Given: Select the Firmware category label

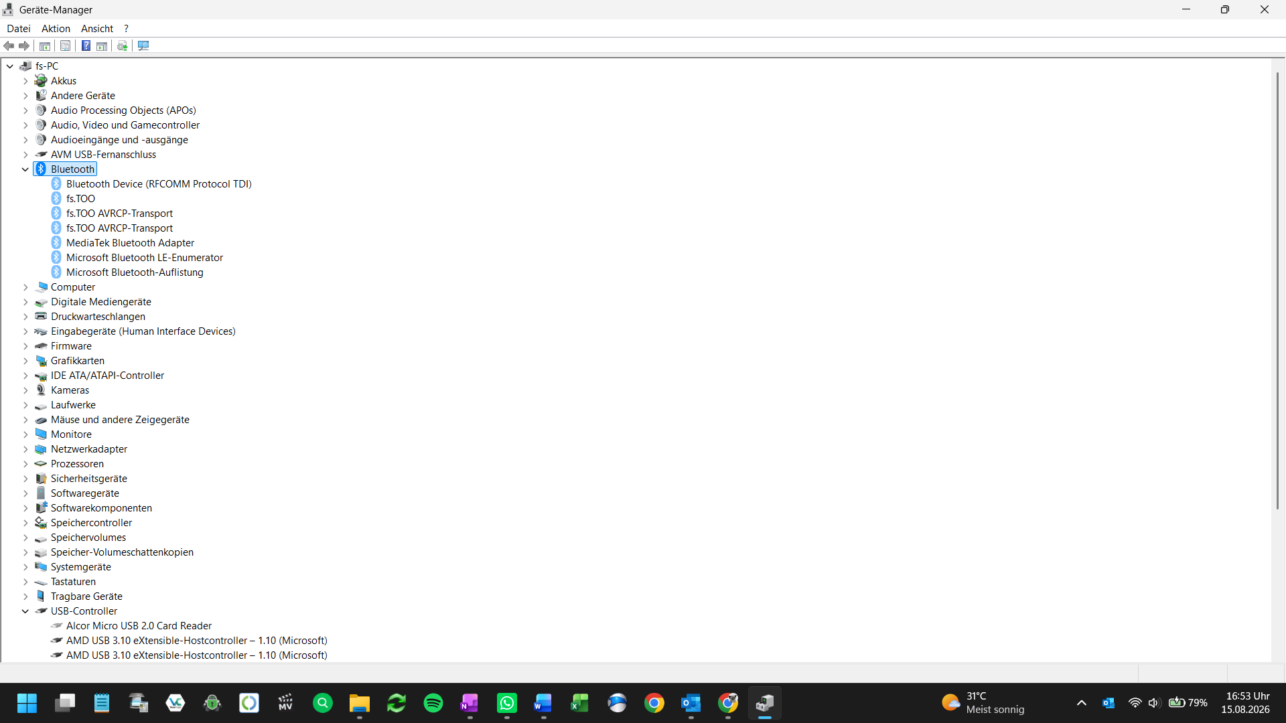Looking at the screenshot, I should (x=71, y=345).
